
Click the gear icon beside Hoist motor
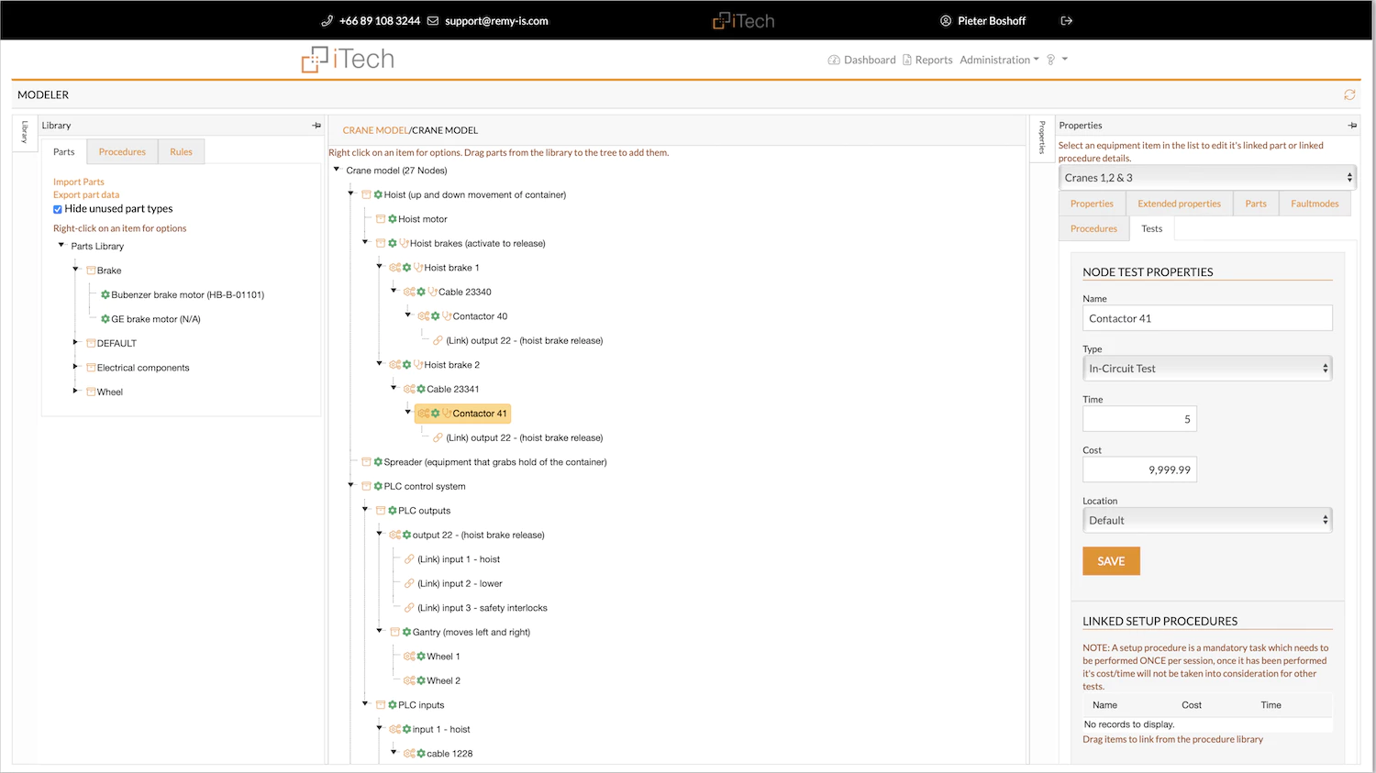393,218
